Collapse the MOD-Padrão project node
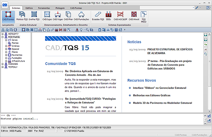 click(2, 37)
